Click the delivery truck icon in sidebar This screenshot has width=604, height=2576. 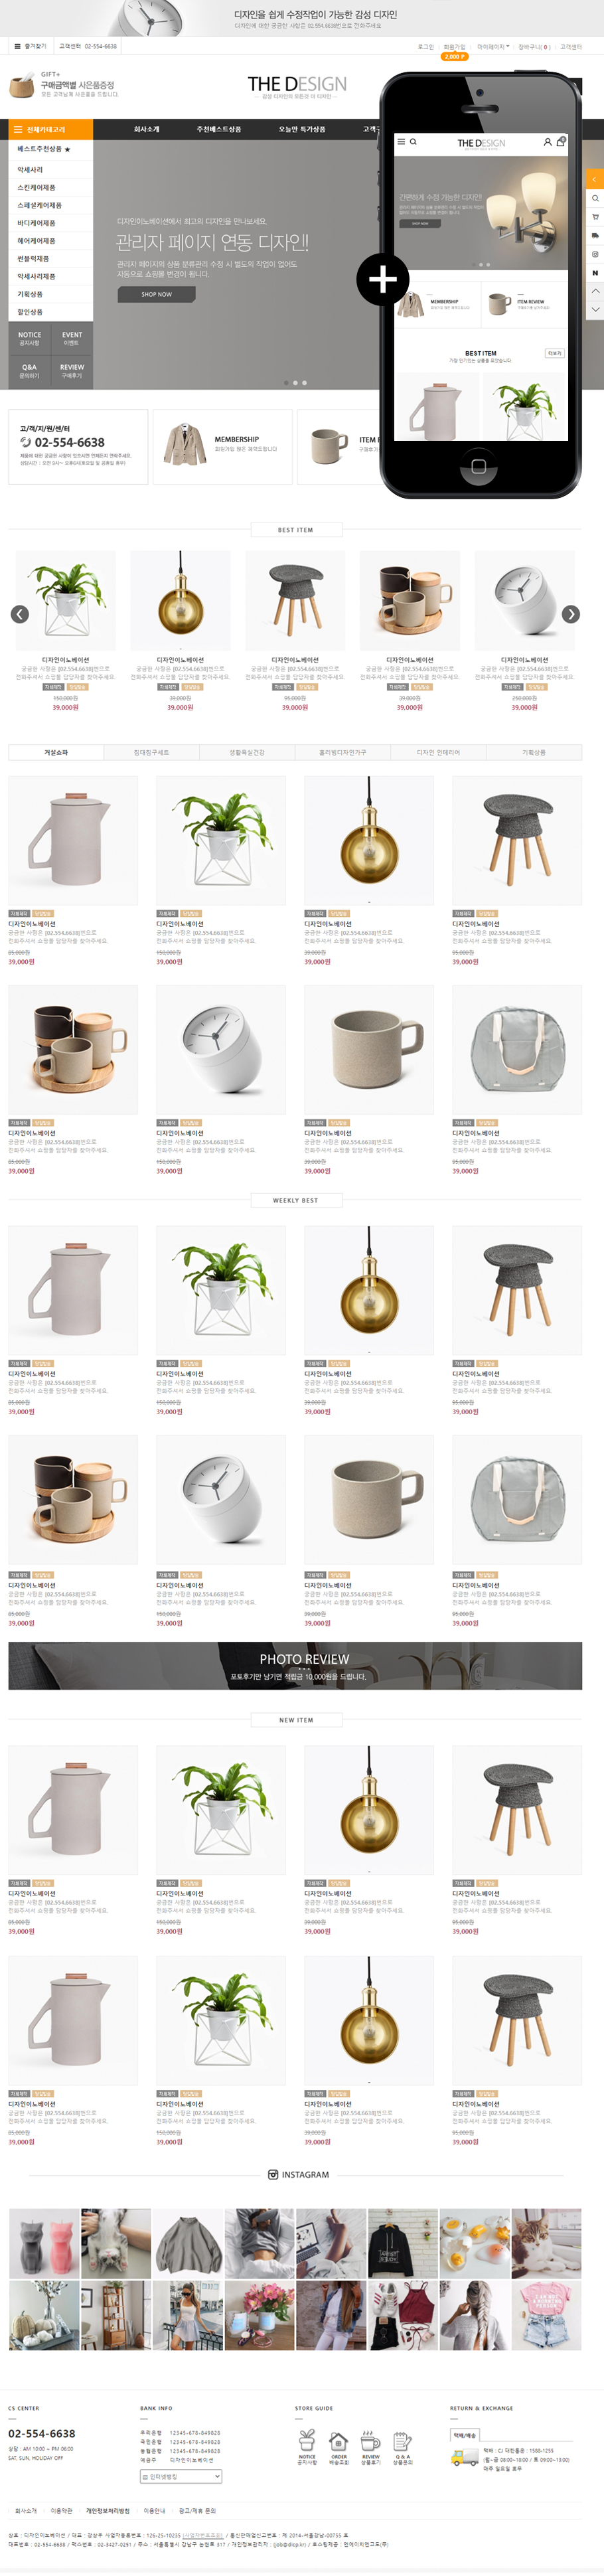coord(595,236)
